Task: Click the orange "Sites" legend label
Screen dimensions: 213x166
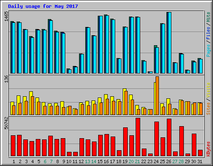Action: (208, 109)
